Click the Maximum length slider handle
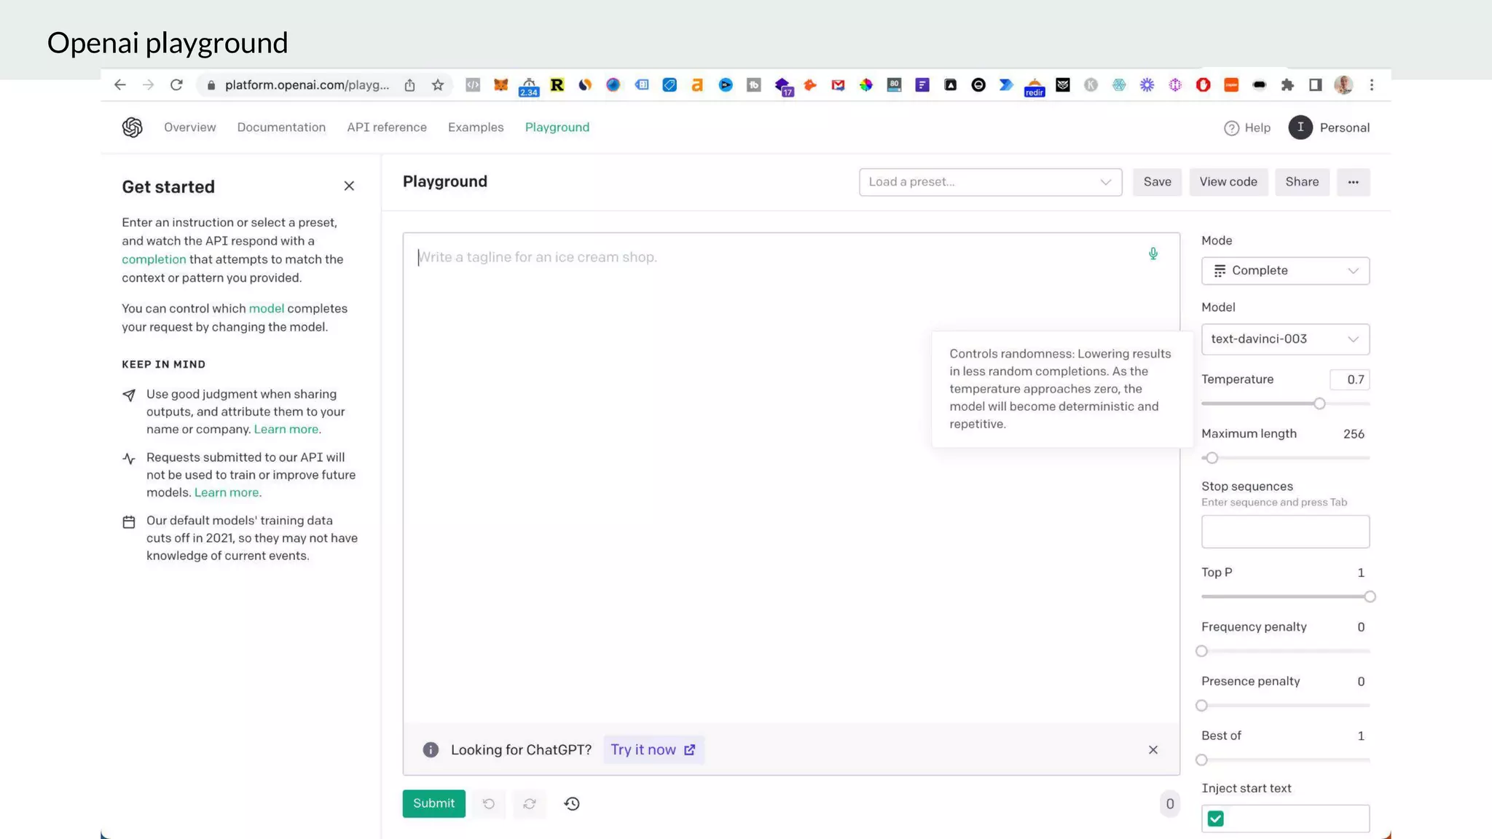 1212,458
